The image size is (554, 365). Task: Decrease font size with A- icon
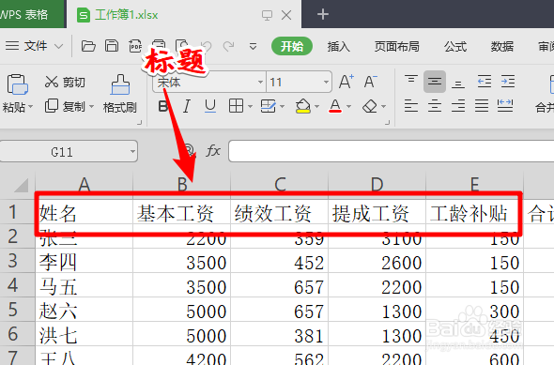pyautogui.click(x=371, y=82)
